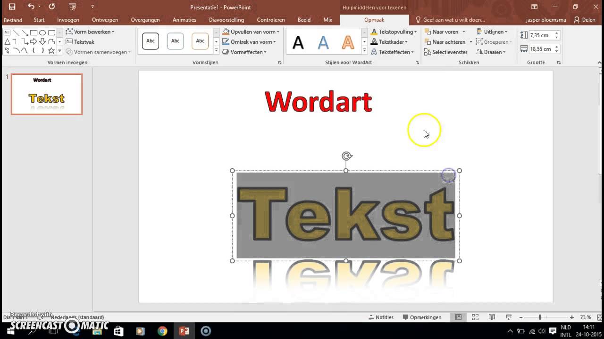Expand the shapes gallery with More arrow
The image size is (604, 339).
coord(59,51)
